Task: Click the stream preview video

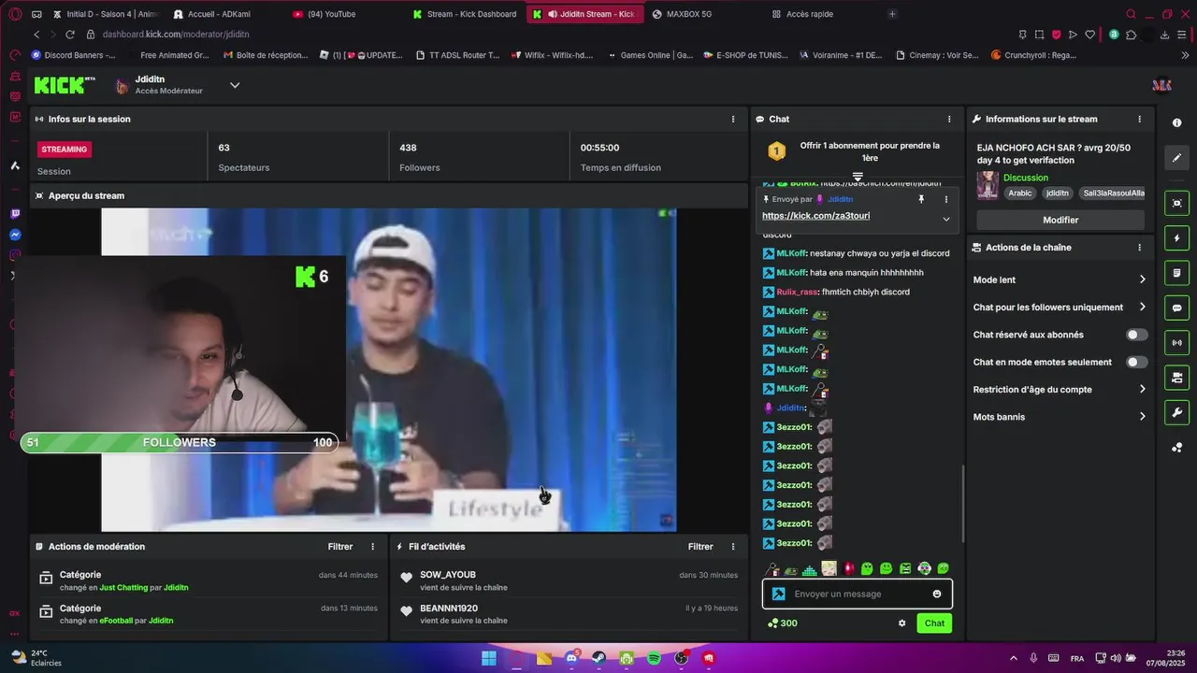Action: pyautogui.click(x=388, y=369)
